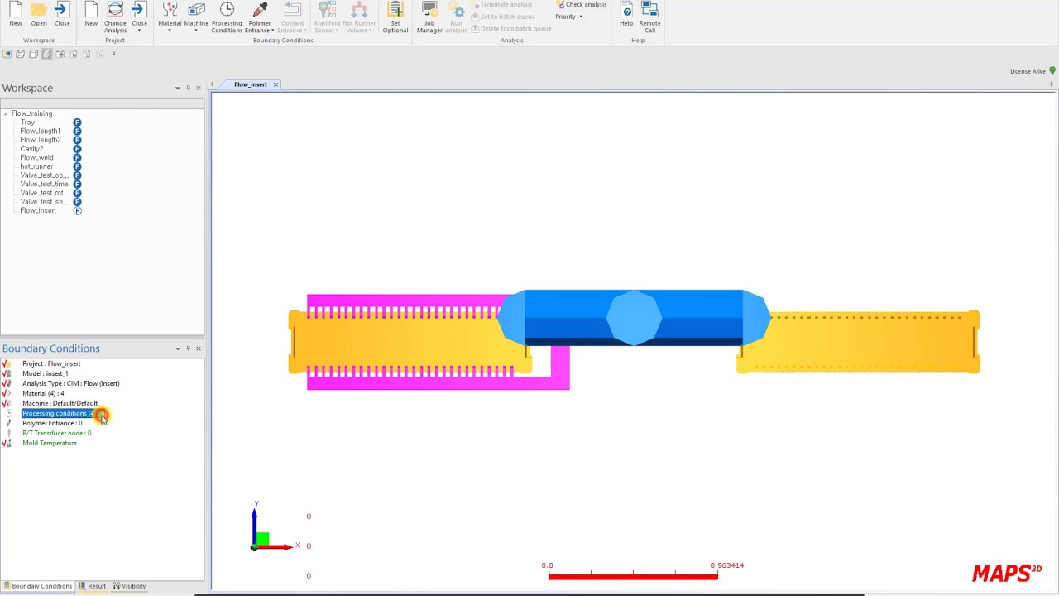This screenshot has width=1059, height=596.
Task: Click the F status icon next to hot_runner
Action: [x=77, y=166]
